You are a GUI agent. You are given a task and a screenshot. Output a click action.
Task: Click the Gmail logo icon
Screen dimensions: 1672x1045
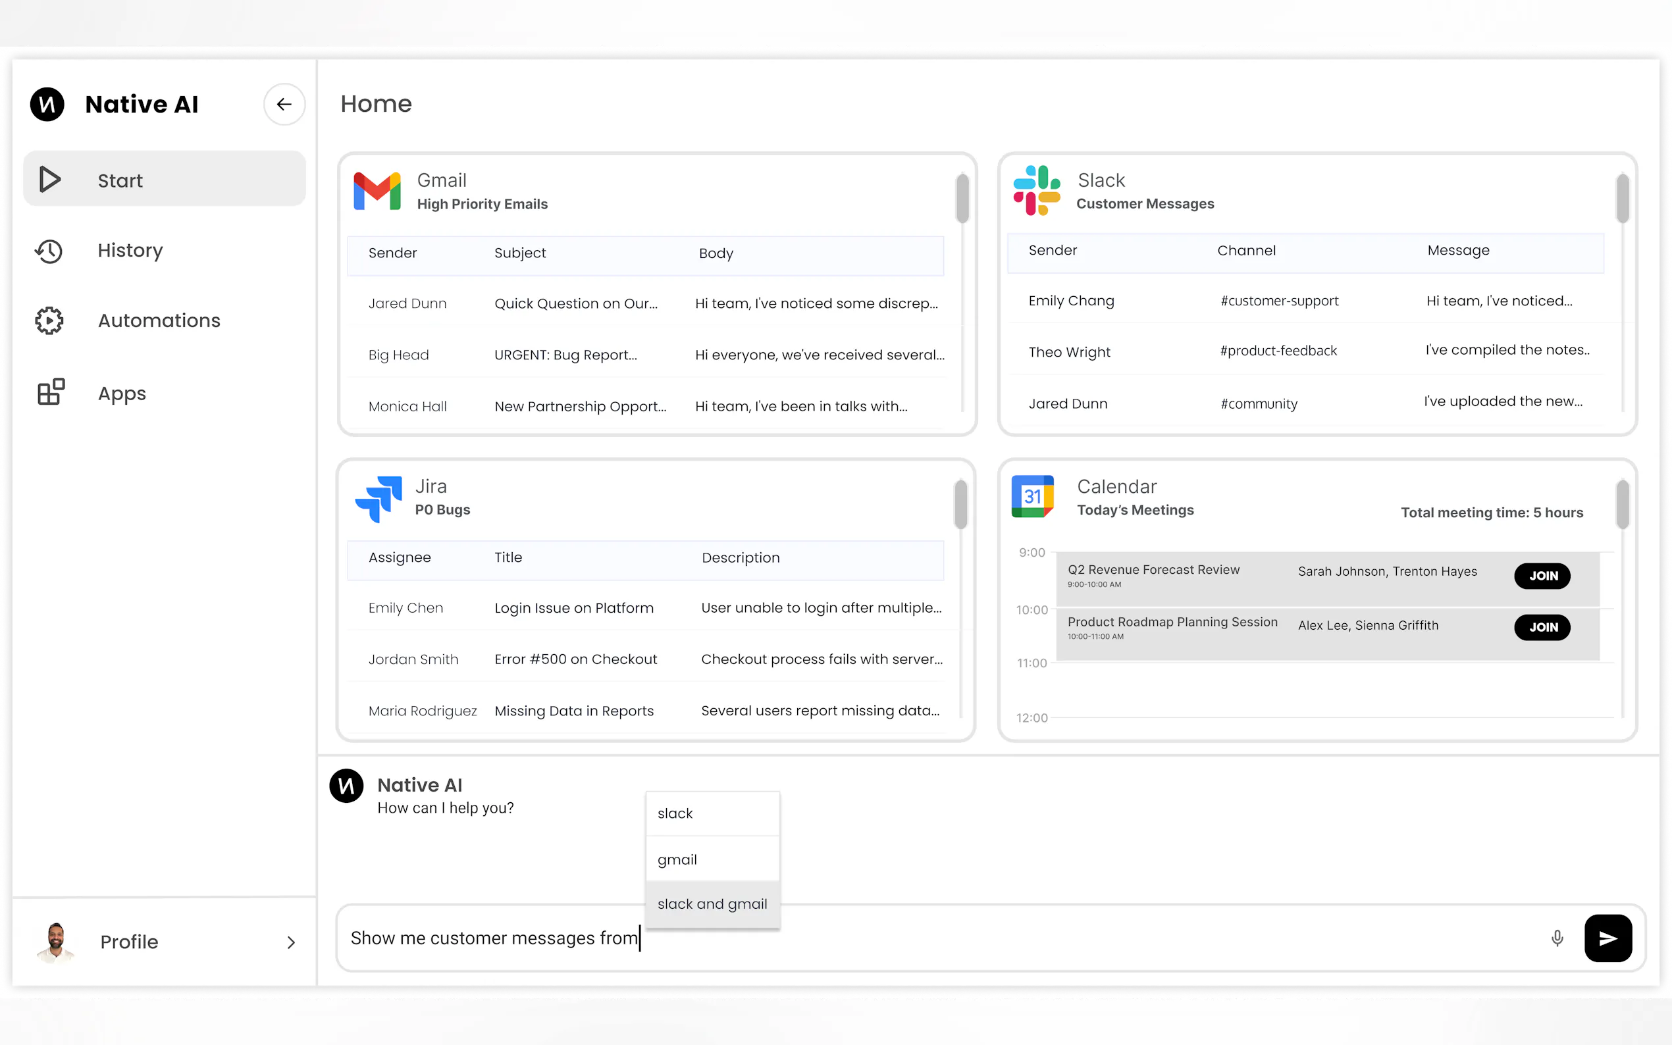point(377,191)
